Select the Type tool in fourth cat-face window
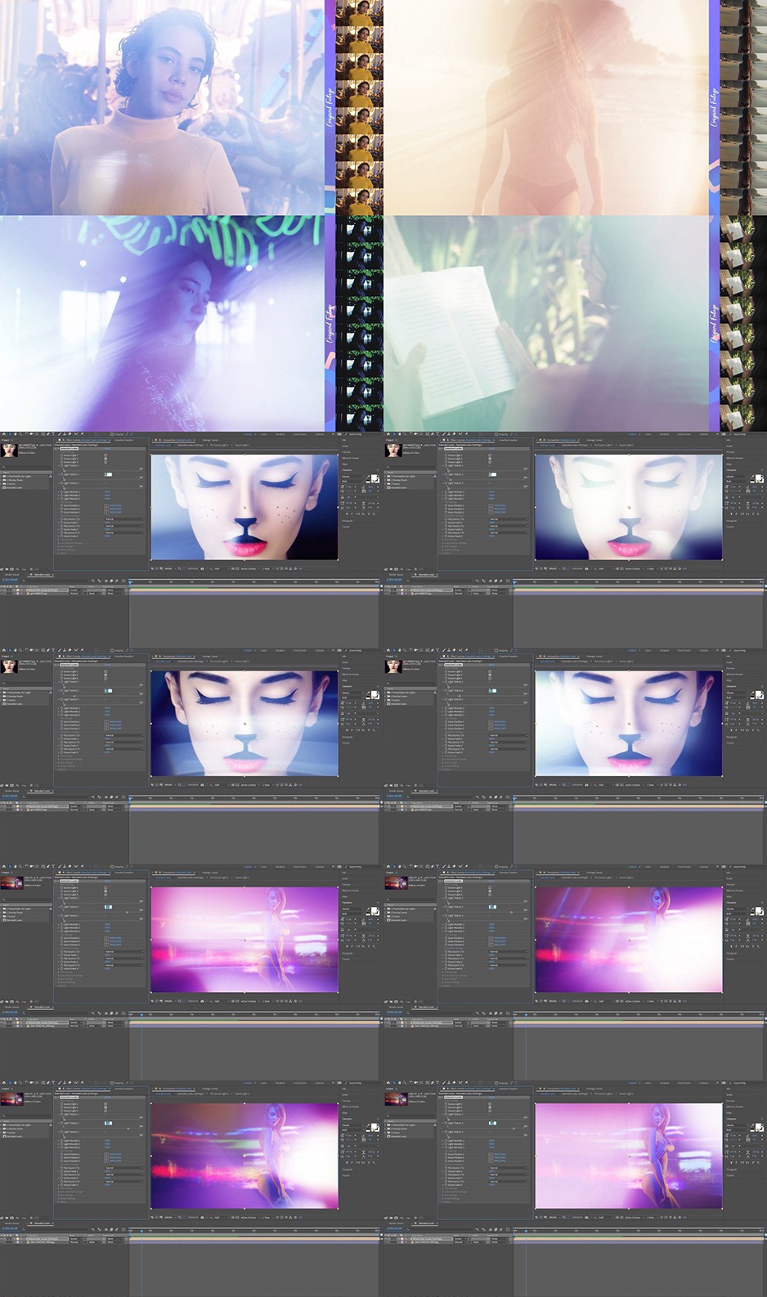The width and height of the screenshot is (767, 1297). pyautogui.click(x=437, y=651)
